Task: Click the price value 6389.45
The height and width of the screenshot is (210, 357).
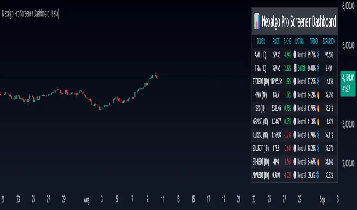Action: (276, 108)
